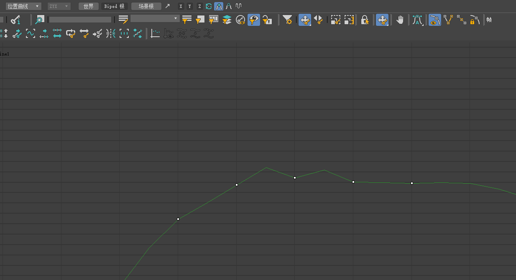Click the 帧 label on the toolbar
The width and height of the screenshot is (516, 280).
click(x=489, y=20)
